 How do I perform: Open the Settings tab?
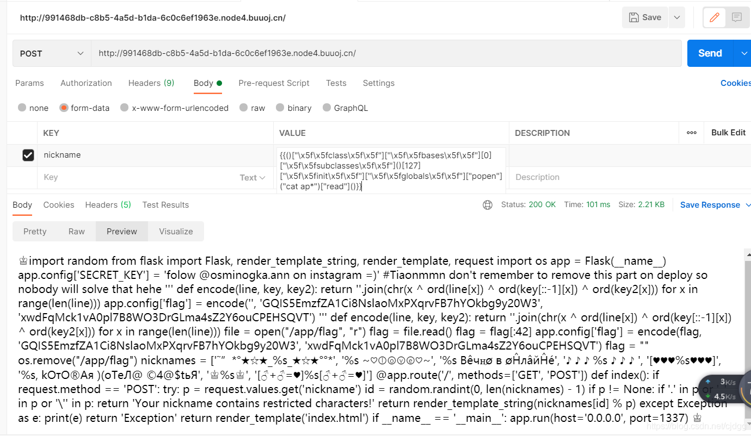coord(379,83)
